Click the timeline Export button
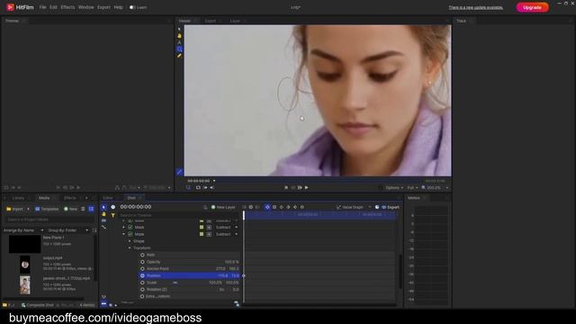 390,207
